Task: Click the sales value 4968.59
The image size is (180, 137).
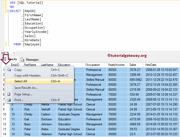Action: [136, 124]
